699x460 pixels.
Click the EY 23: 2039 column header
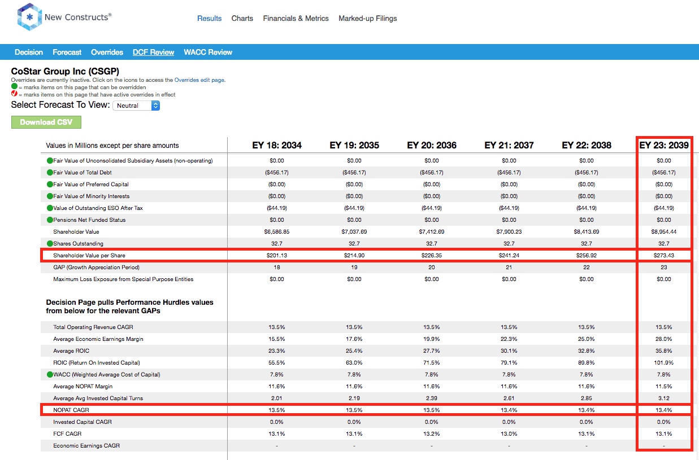coord(664,146)
